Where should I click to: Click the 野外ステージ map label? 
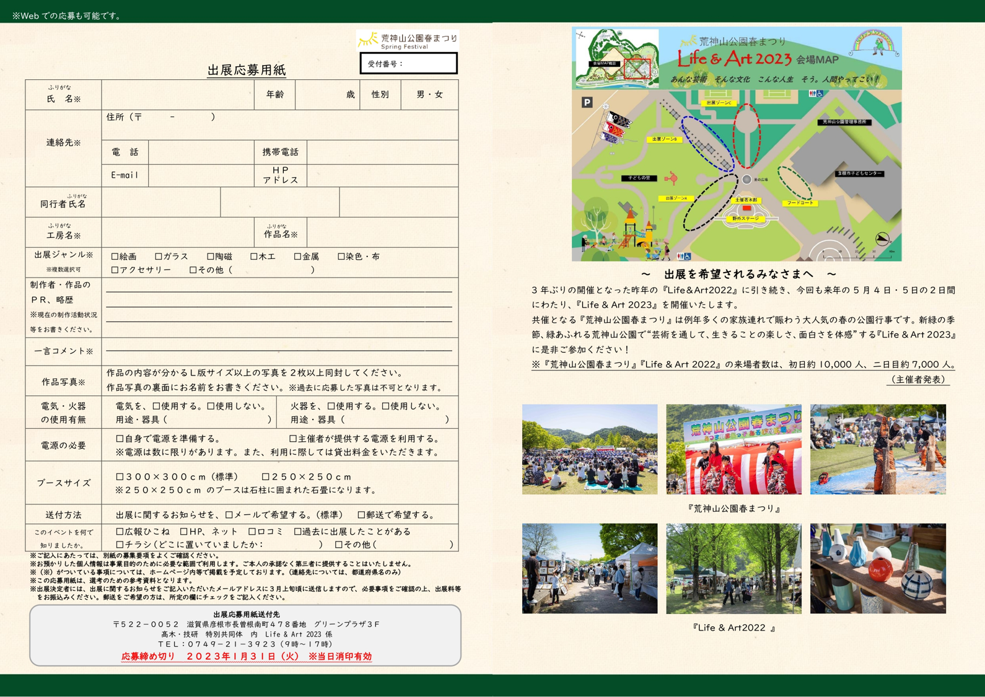point(745,218)
